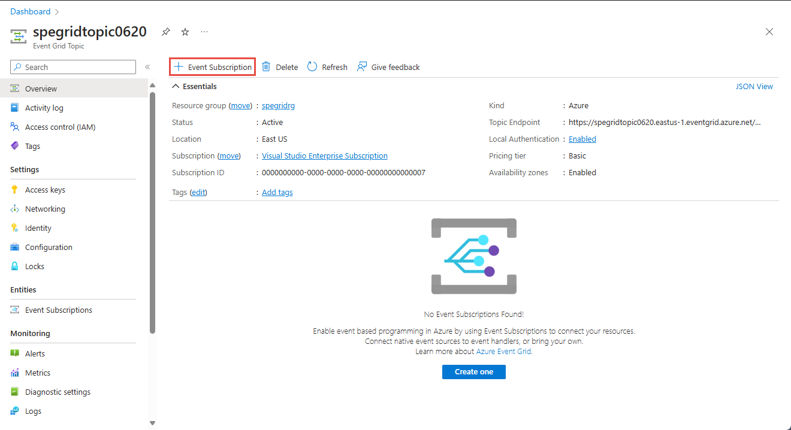Open the spegridrg resource group link
Image resolution: width=791 pixels, height=430 pixels.
[278, 105]
